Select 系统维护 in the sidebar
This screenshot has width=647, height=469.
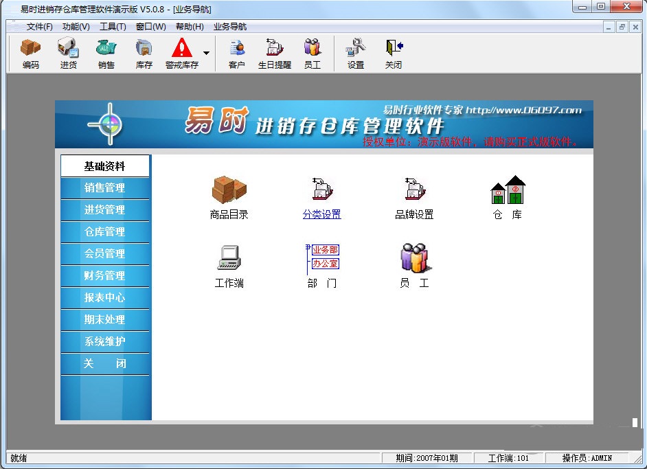[x=105, y=341]
